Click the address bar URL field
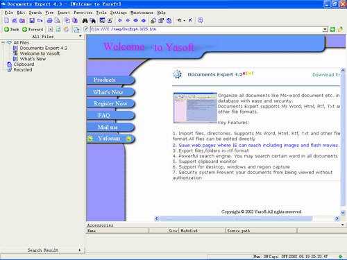This screenshot has width=347, height=260. (206, 29)
